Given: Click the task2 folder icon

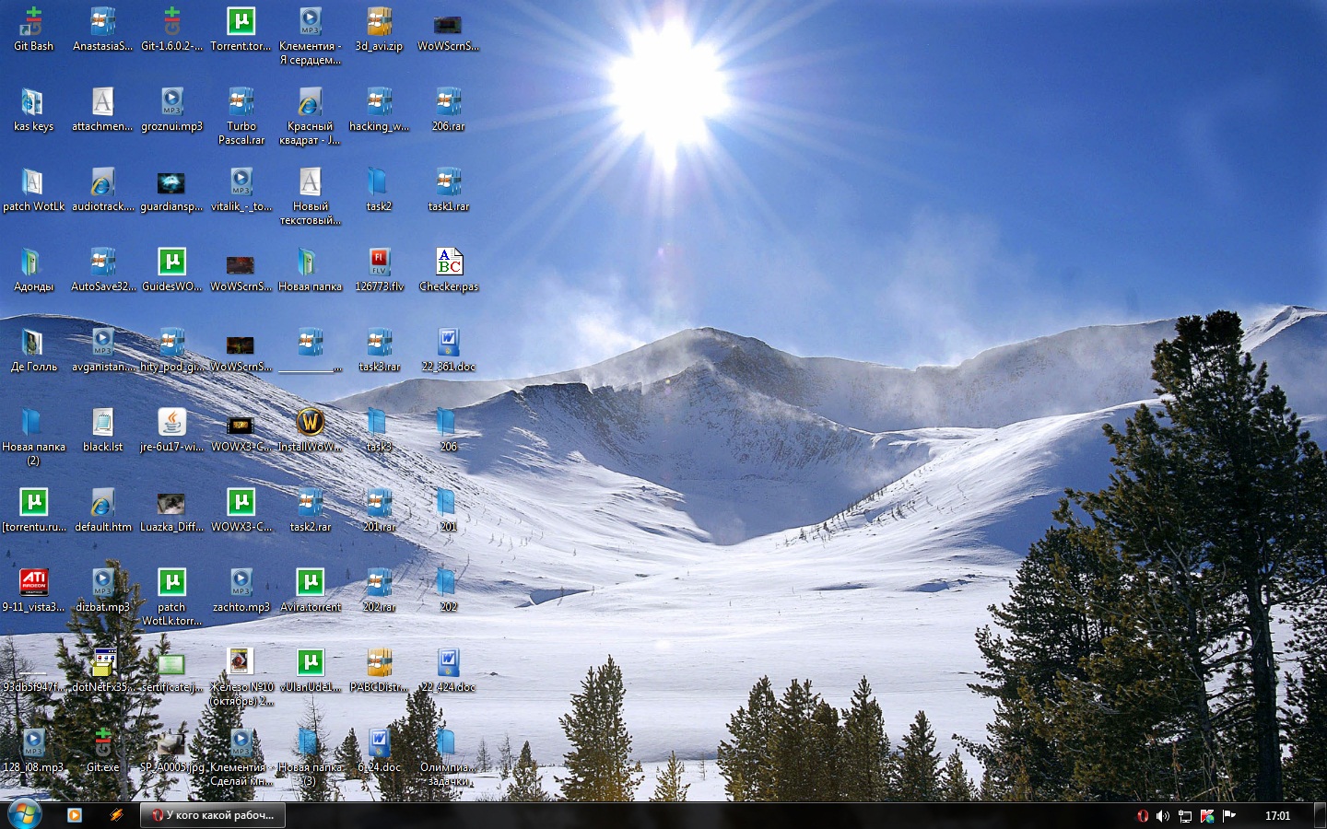Looking at the screenshot, I should (x=379, y=184).
